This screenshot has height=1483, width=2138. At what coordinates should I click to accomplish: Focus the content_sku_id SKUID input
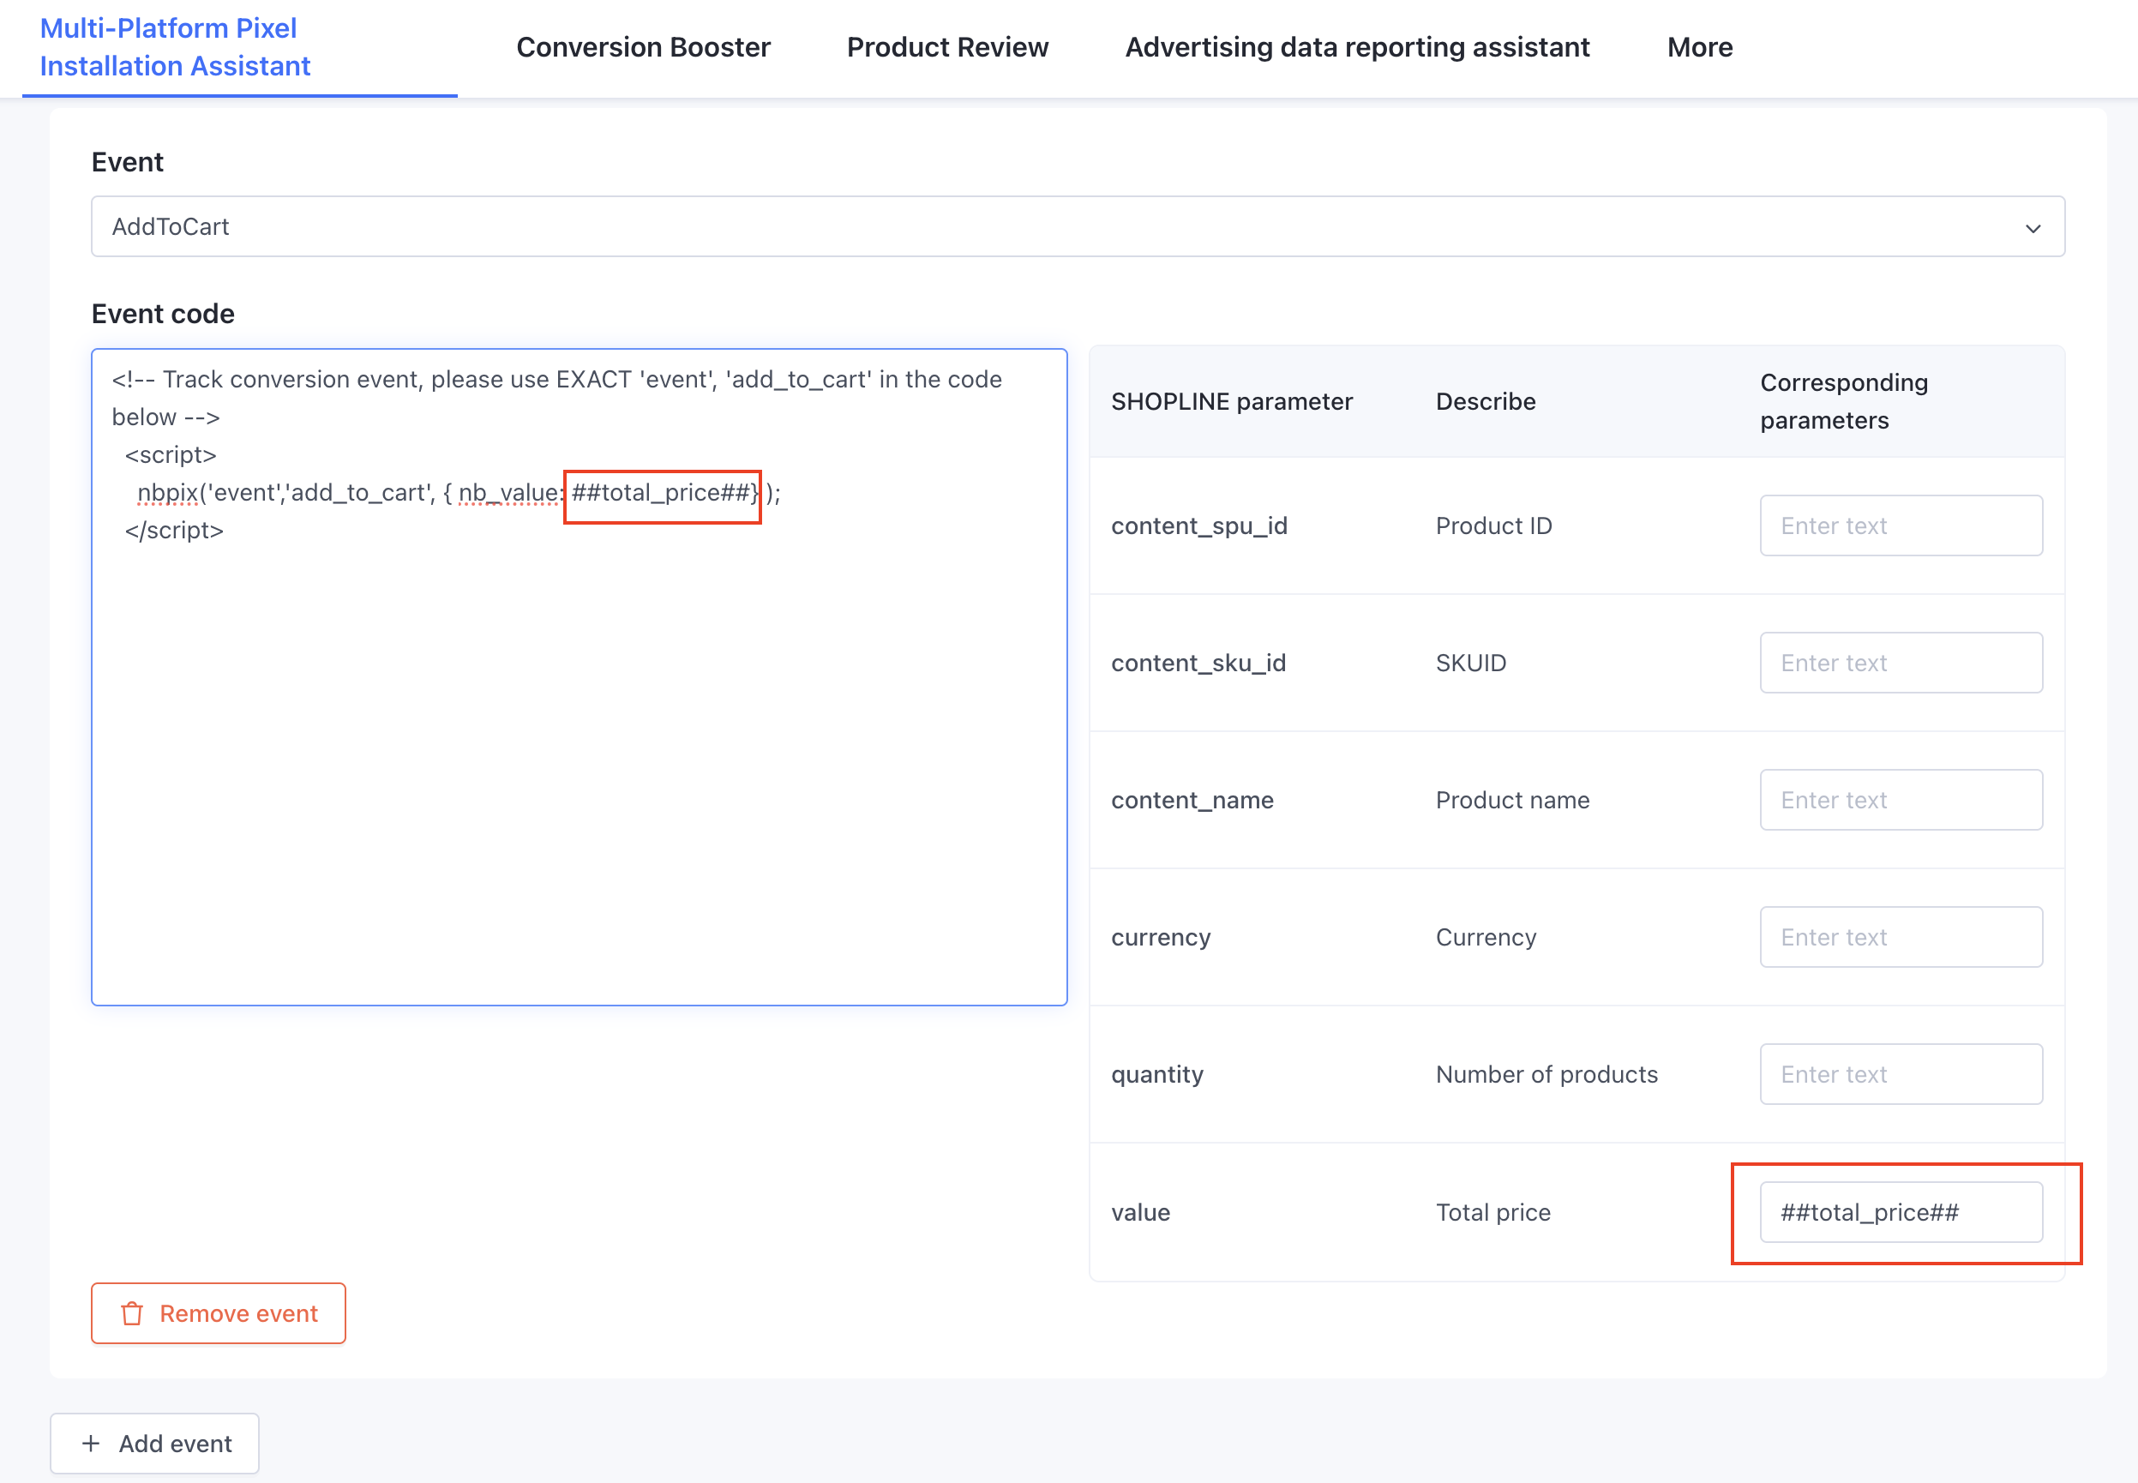click(x=1901, y=663)
